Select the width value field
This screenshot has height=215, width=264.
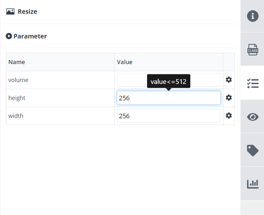pyautogui.click(x=169, y=116)
